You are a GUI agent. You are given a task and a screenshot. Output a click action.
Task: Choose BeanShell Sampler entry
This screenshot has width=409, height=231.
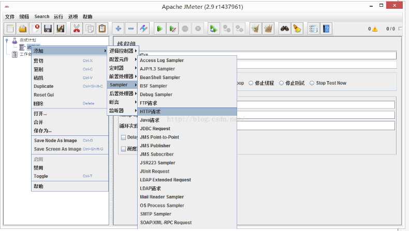point(187,78)
